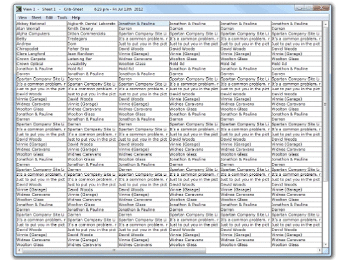Select the Betty cell
The image size is (348, 261).
pos(41,39)
